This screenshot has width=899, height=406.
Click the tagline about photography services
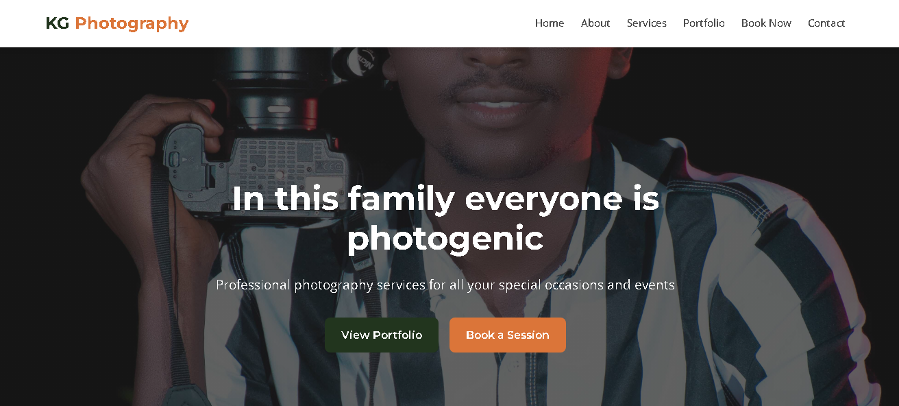pos(445,284)
